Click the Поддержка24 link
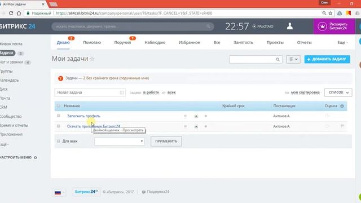 [x=158, y=192]
